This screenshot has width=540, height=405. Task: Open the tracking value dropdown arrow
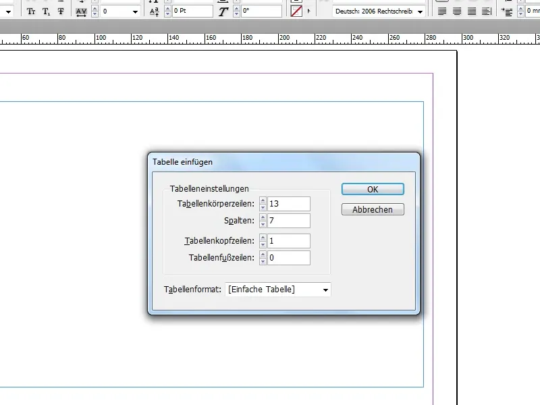[136, 11]
